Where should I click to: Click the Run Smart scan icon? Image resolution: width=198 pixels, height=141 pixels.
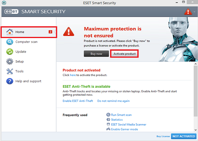click(108, 115)
